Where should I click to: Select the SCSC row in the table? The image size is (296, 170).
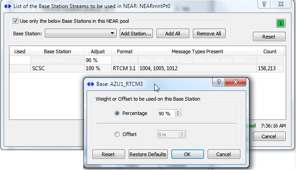[x=147, y=68]
